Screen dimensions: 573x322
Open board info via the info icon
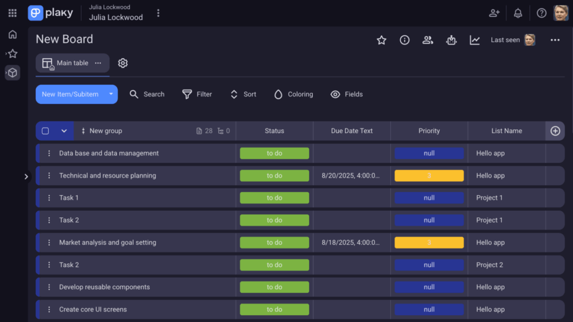pyautogui.click(x=404, y=40)
